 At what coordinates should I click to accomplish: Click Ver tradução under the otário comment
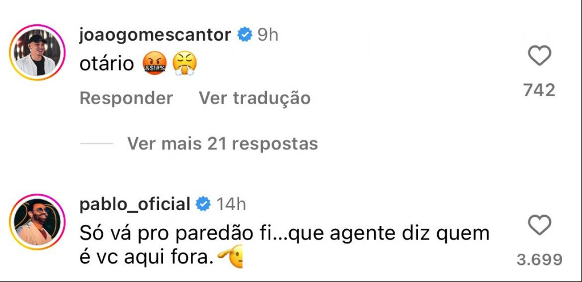click(x=254, y=99)
